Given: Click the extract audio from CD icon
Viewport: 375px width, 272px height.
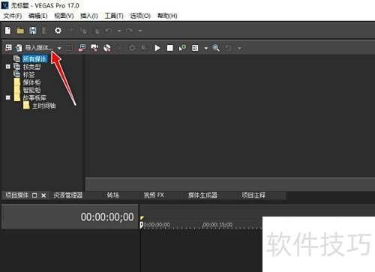Looking at the screenshot, I should pyautogui.click(x=107, y=48).
